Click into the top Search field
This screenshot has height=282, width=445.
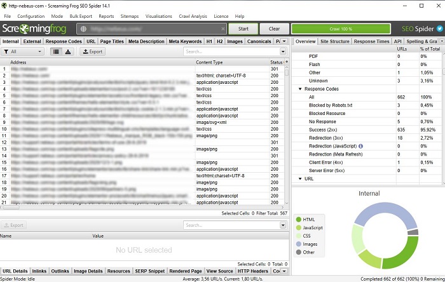click(231, 51)
